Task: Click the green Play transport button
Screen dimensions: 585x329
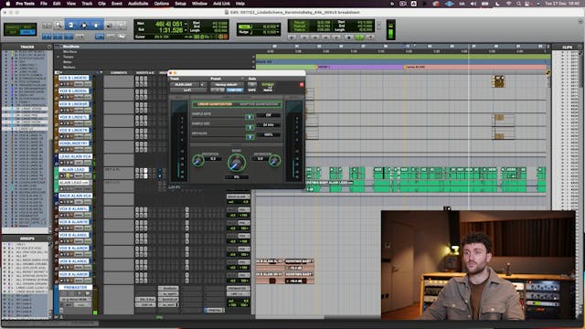Action: pyautogui.click(x=359, y=37)
